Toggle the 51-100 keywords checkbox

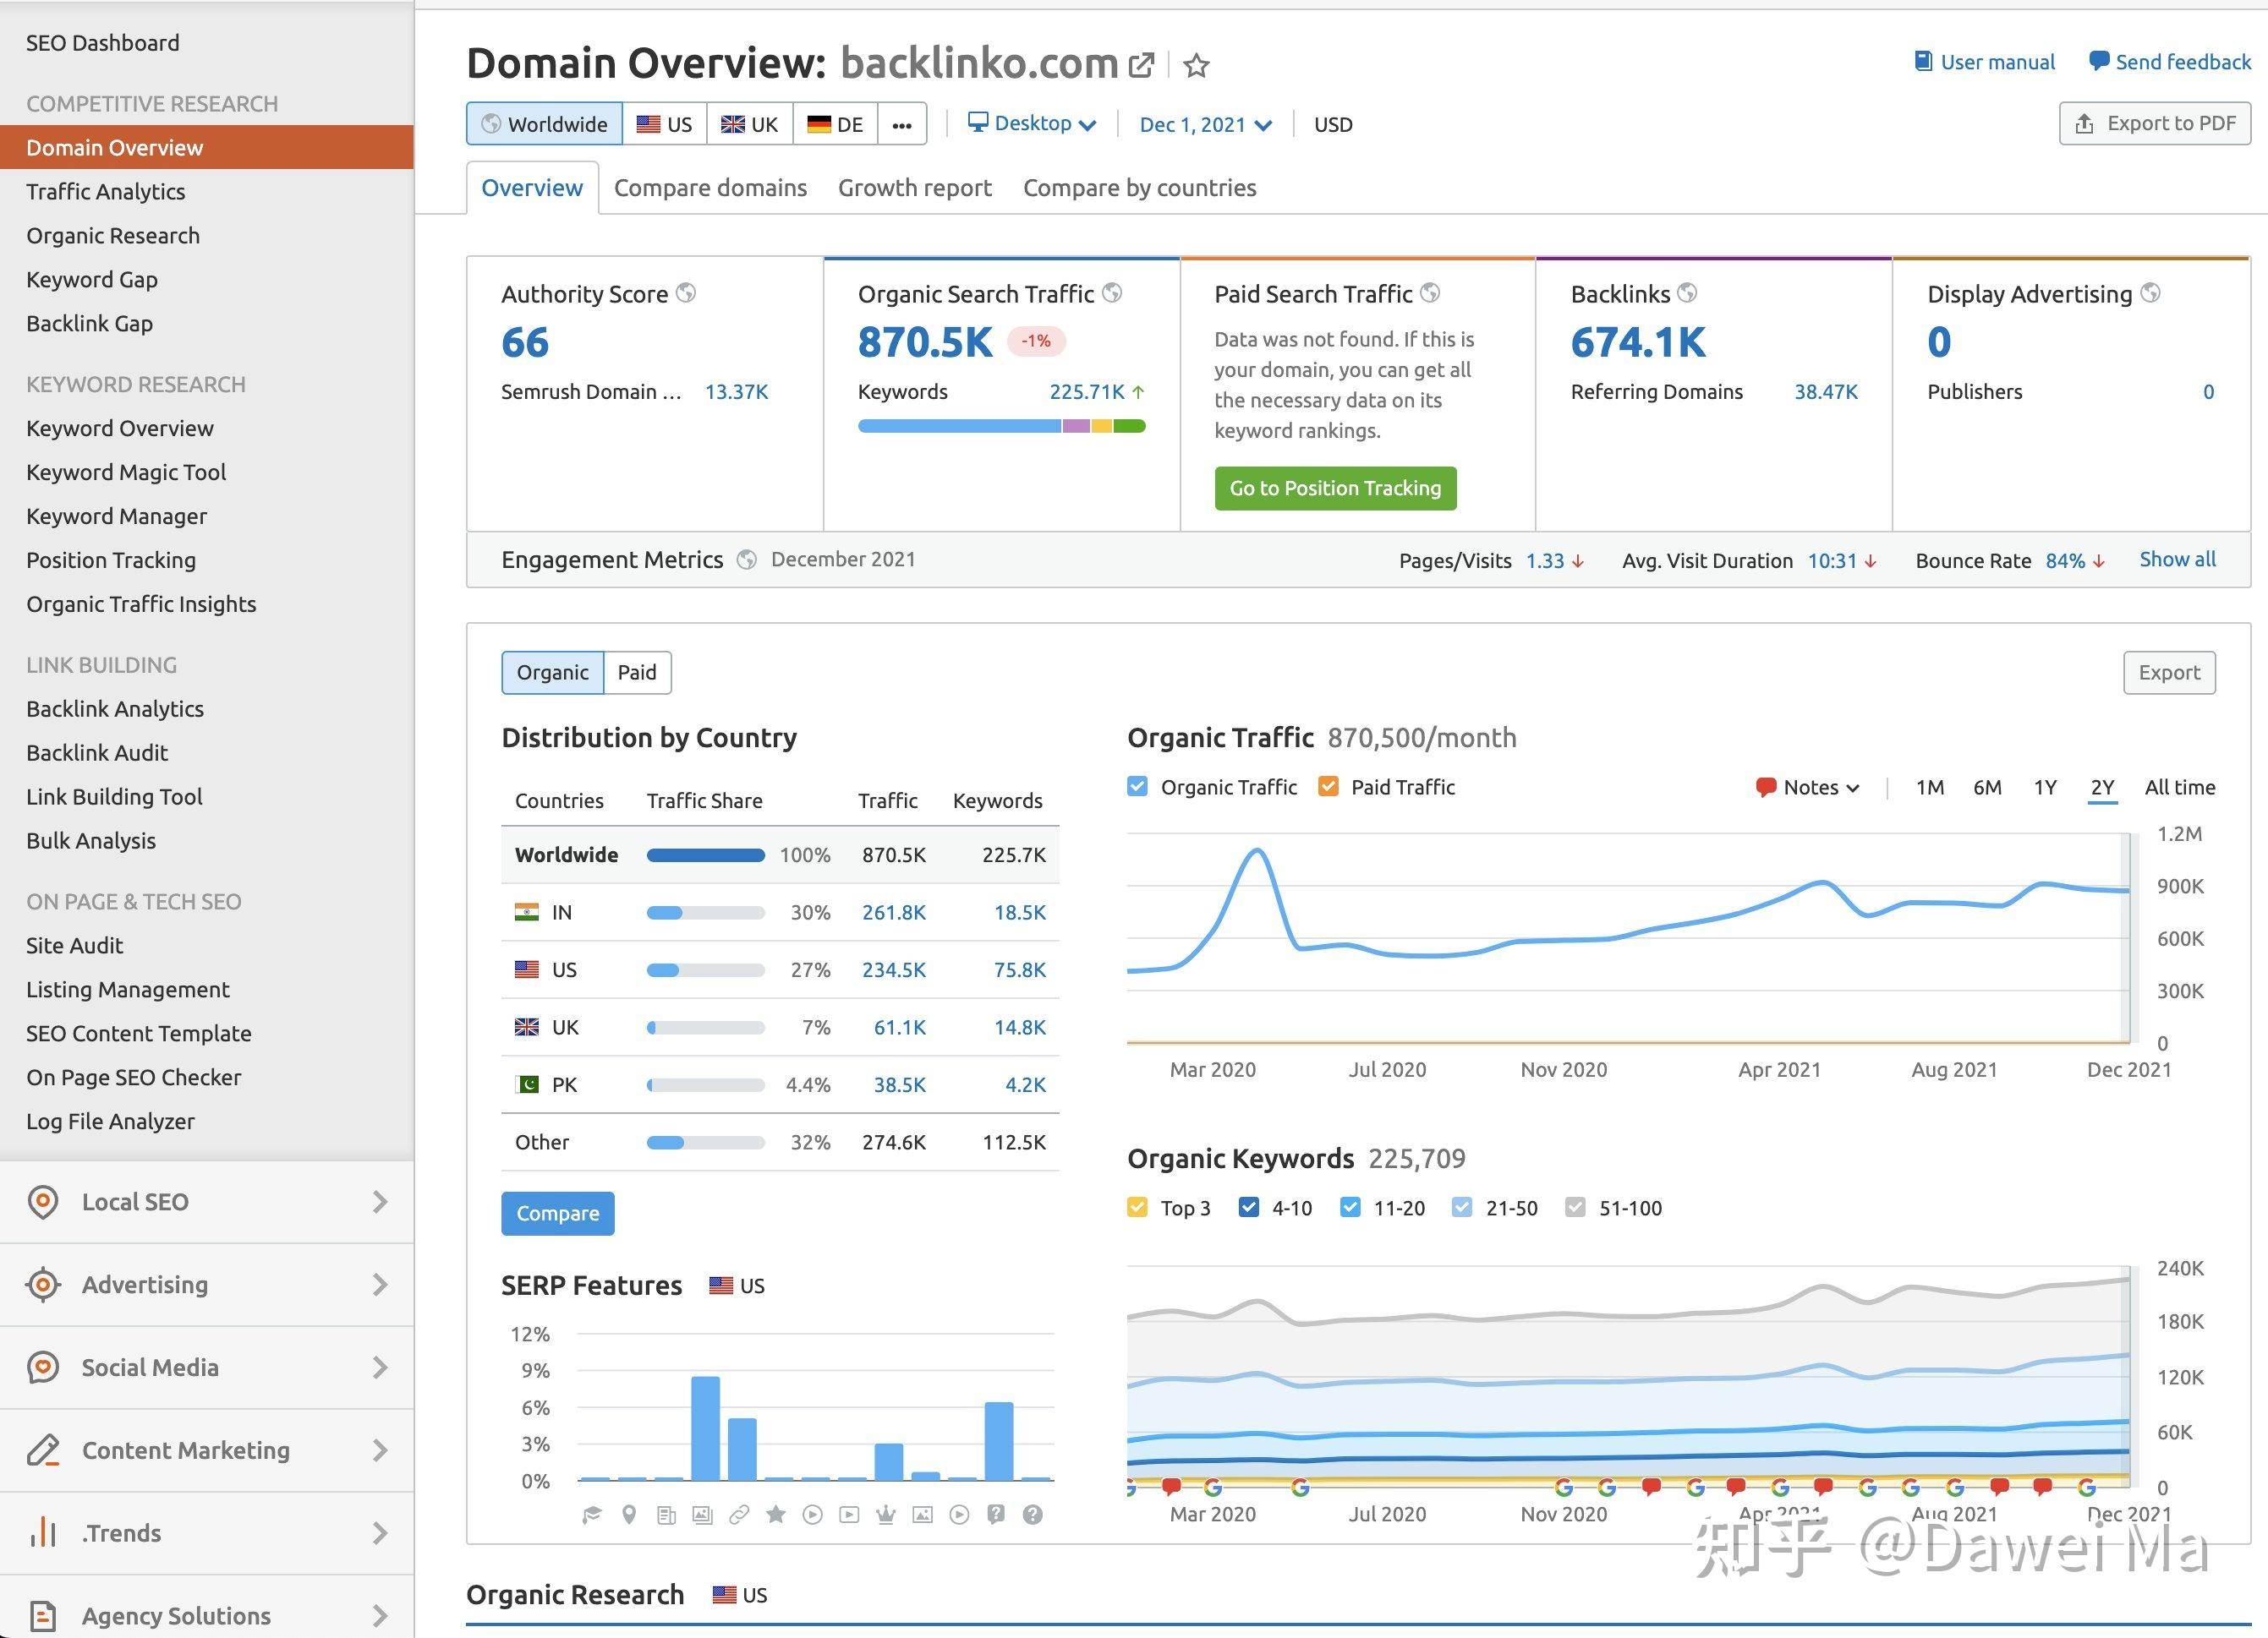pyautogui.click(x=1575, y=1207)
